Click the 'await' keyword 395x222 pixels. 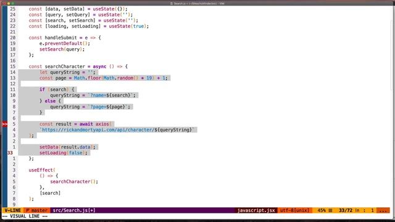click(x=86, y=124)
